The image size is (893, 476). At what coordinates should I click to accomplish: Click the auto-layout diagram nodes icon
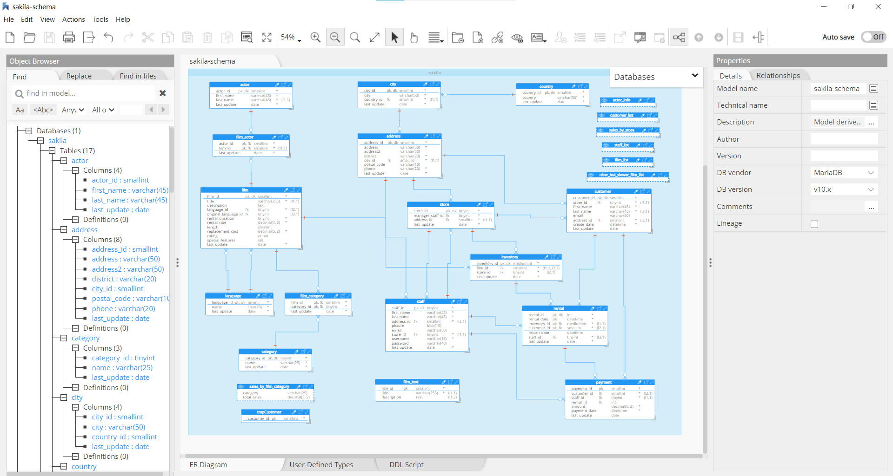click(x=679, y=37)
